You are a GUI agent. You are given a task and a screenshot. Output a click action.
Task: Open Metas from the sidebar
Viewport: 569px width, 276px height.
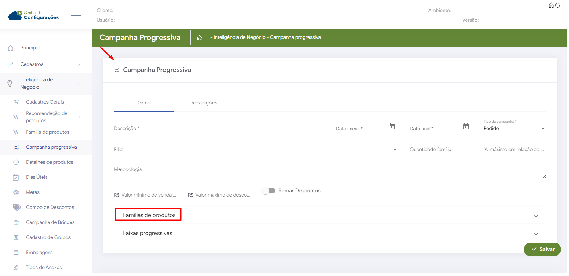coord(33,192)
